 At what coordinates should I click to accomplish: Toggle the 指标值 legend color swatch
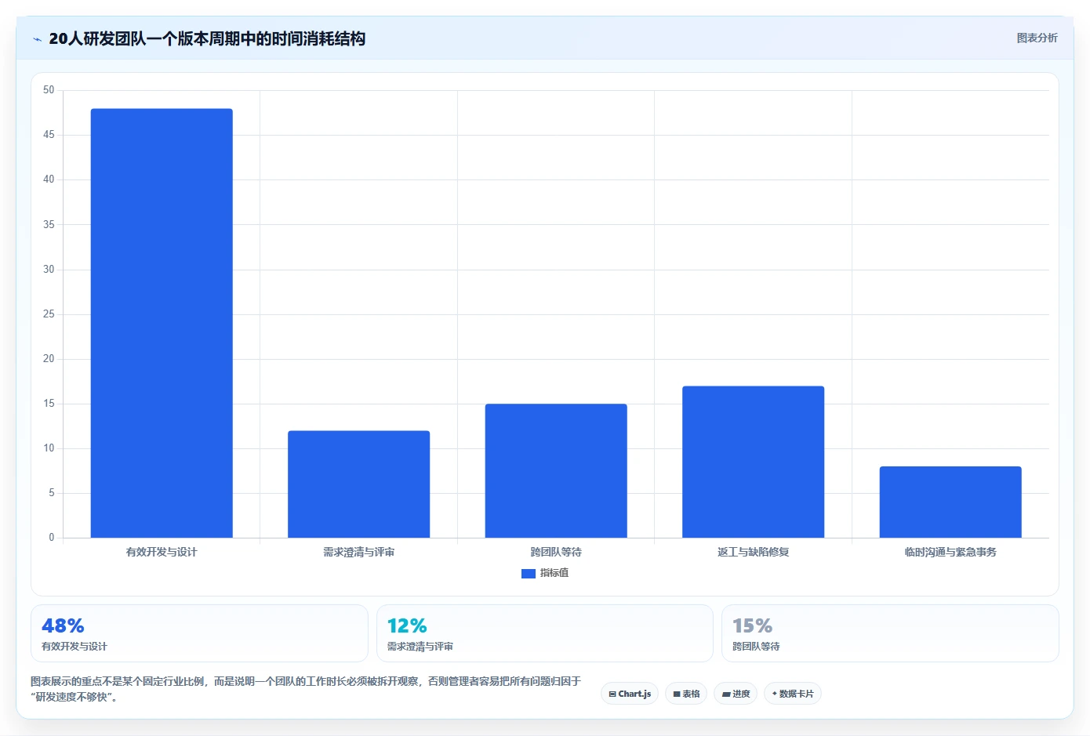pyautogui.click(x=529, y=574)
